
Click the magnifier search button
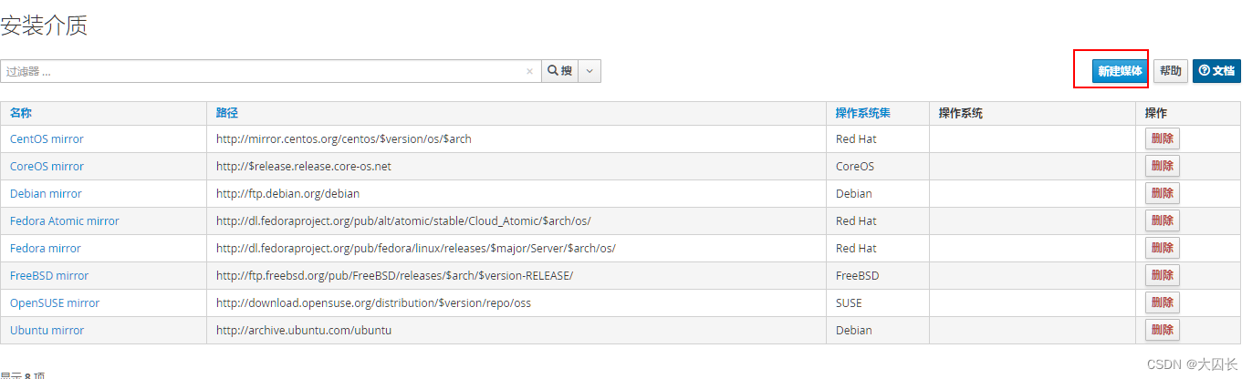click(x=560, y=71)
